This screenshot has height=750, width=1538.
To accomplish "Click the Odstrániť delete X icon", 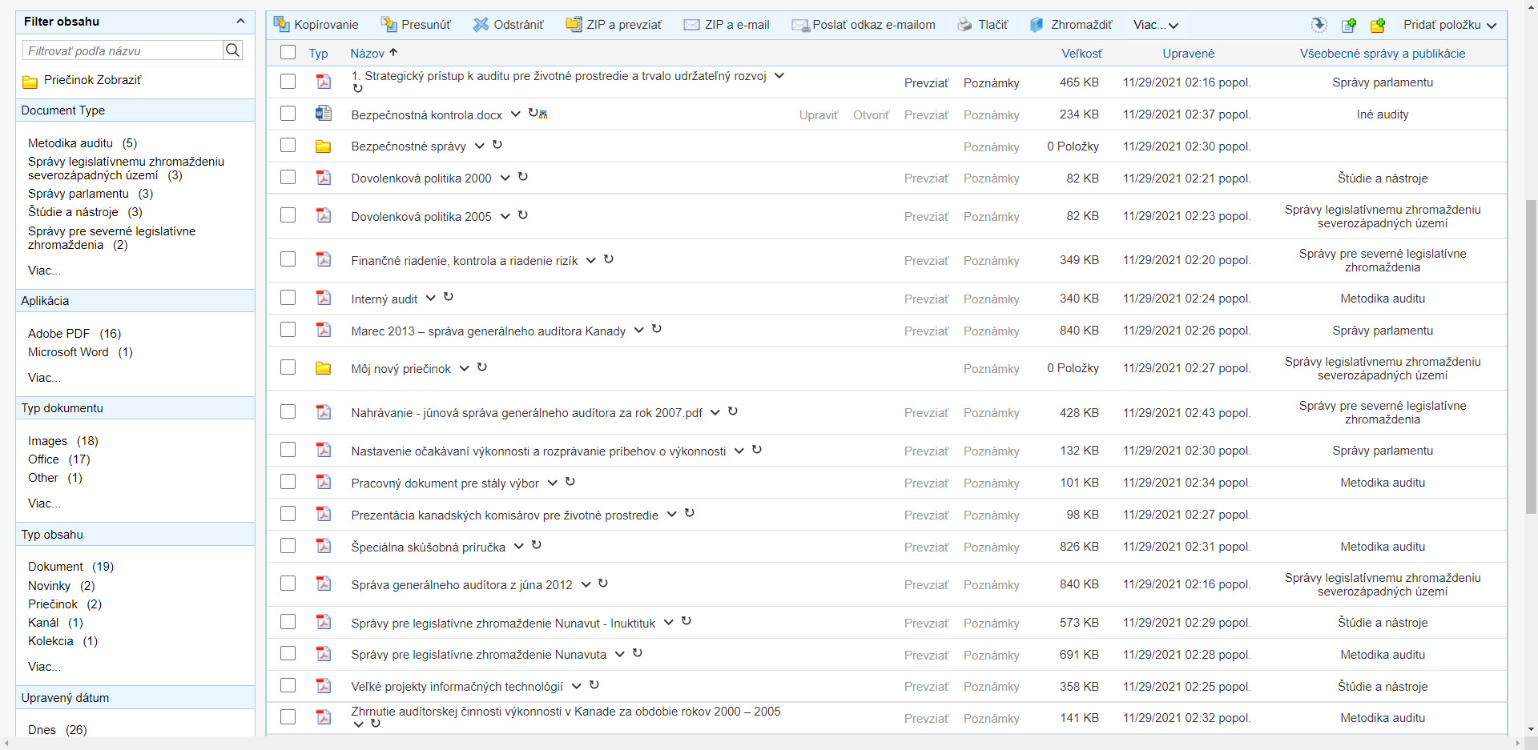I will [481, 25].
